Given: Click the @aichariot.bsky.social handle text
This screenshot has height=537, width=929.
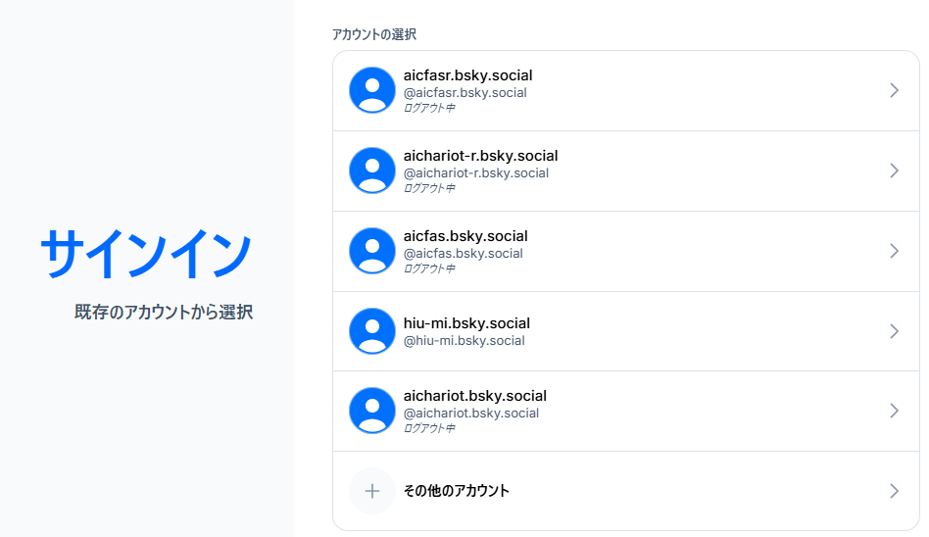Looking at the screenshot, I should coord(470,414).
